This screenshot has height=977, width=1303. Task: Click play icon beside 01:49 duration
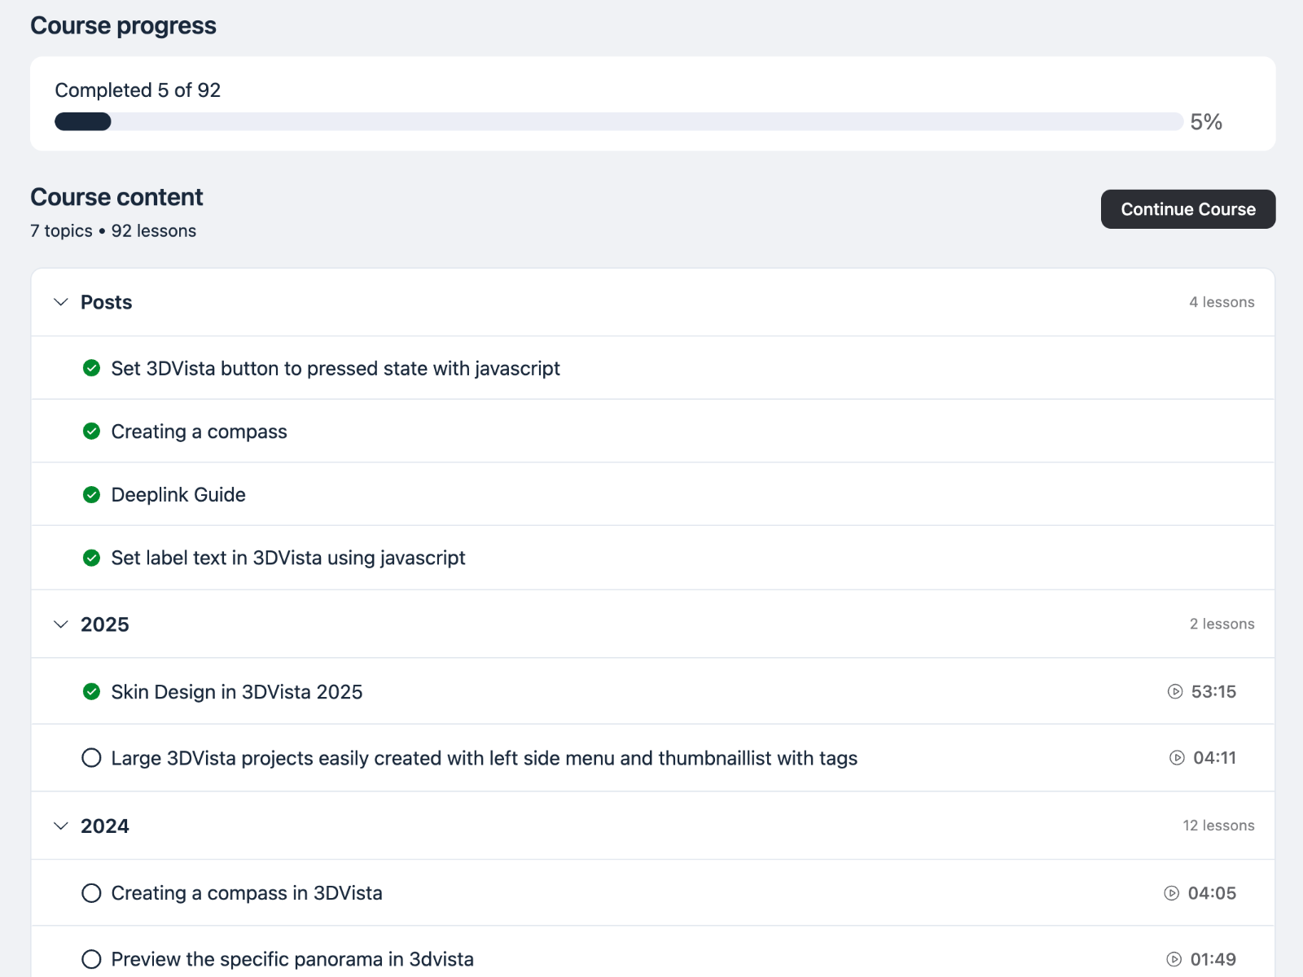point(1174,959)
